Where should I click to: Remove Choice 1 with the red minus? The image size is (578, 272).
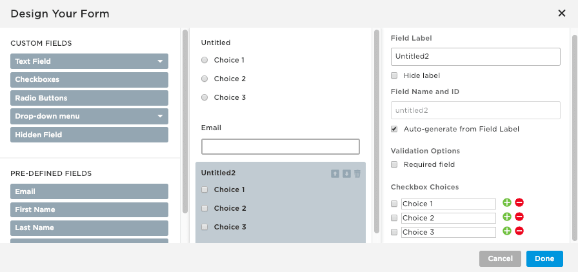(x=519, y=203)
